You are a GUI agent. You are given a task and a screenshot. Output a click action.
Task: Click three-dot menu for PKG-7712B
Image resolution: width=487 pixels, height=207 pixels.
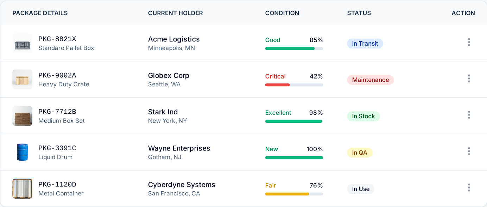(x=469, y=115)
